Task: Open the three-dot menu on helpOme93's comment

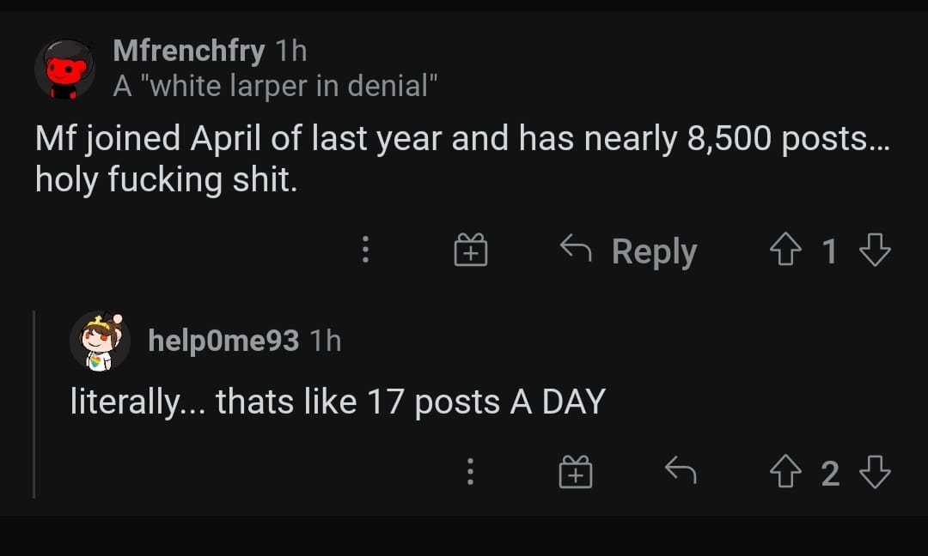Action: (470, 472)
